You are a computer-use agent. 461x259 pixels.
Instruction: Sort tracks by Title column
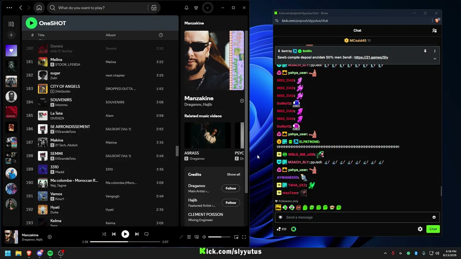[x=41, y=35]
